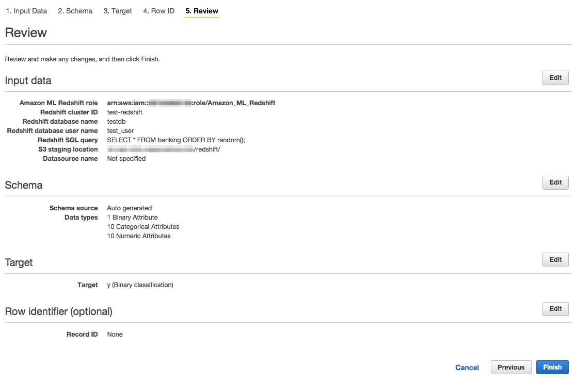This screenshot has width=576, height=383.
Task: Click the Amazon ML Redshift role ARN
Action: tap(191, 103)
